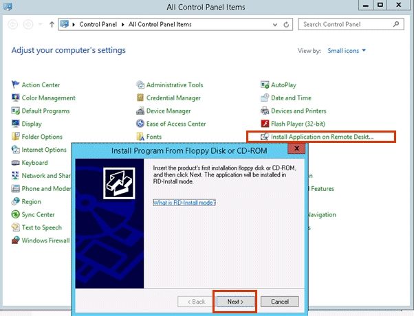Open Install Application on Remote Desktop link

pos(322,137)
